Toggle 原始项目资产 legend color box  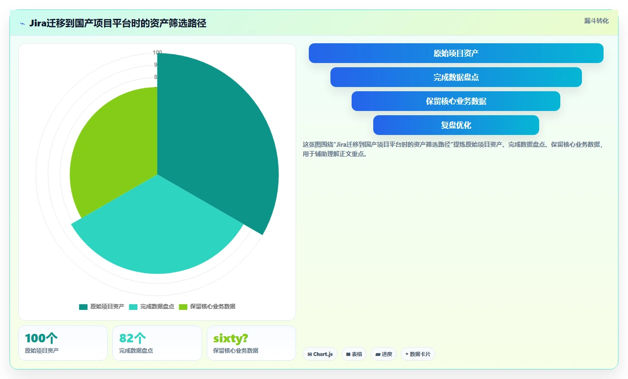point(83,307)
